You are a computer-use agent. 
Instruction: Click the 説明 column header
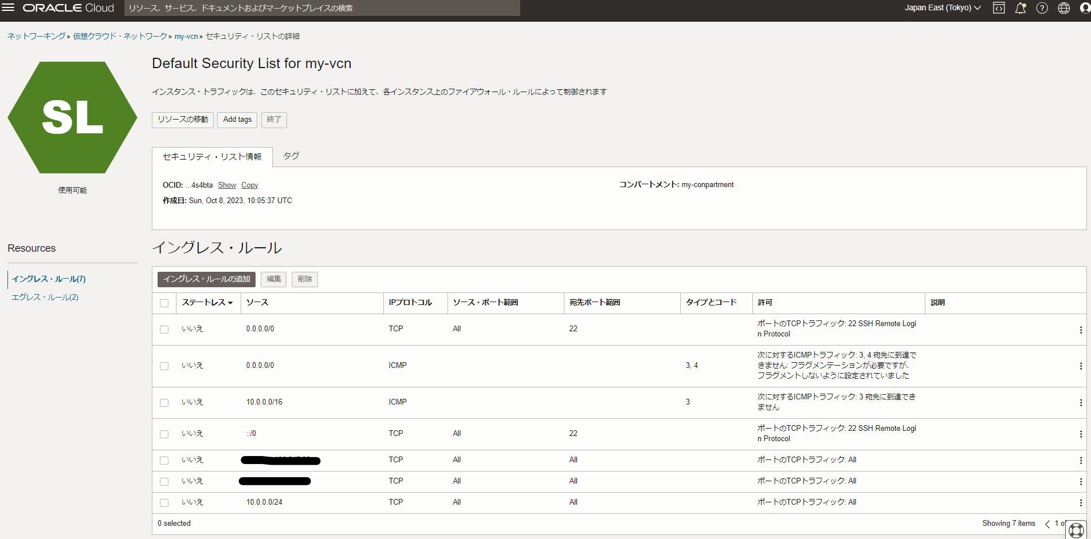(937, 303)
